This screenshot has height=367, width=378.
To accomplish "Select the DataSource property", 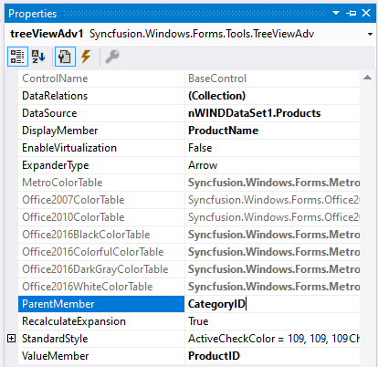I will click(x=101, y=113).
